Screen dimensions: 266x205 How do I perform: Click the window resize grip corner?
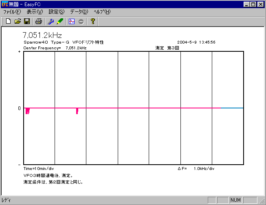[262, 201]
